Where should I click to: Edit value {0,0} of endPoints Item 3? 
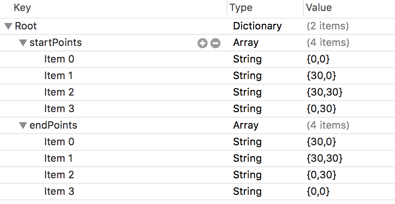(x=318, y=191)
